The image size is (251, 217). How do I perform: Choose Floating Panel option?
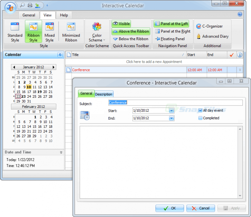tap(170, 39)
